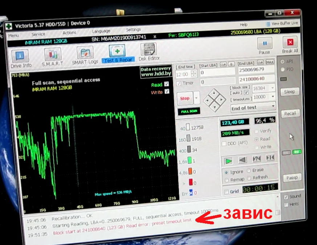Click the CLR button for Start LBA
The width and height of the screenshot is (317, 245).
coord(223,65)
